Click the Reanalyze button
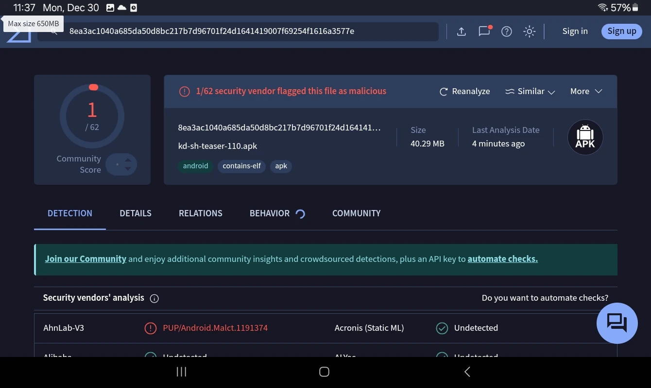This screenshot has height=388, width=651. coord(464,91)
